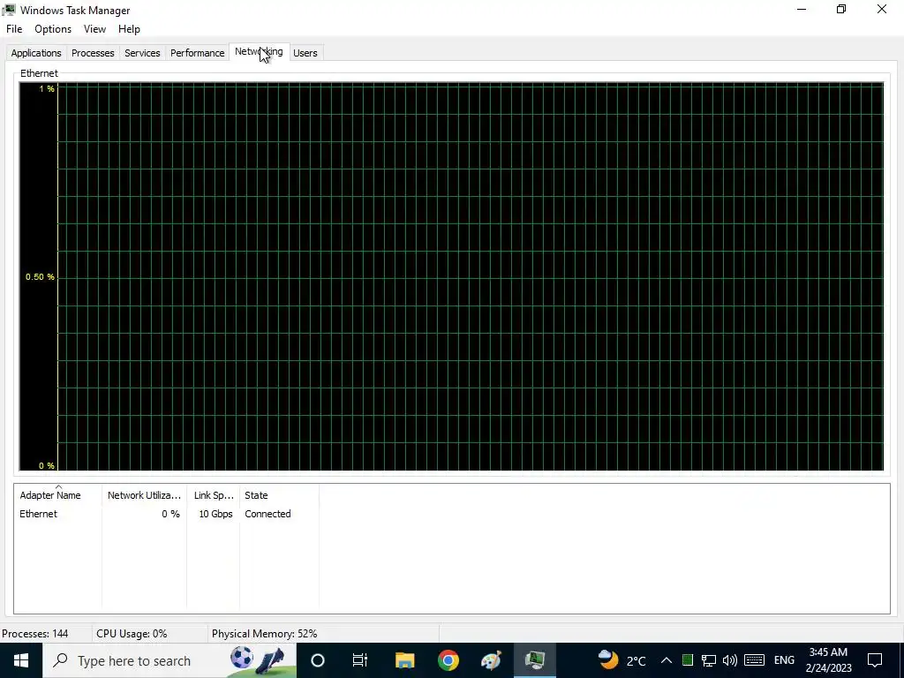The height and width of the screenshot is (678, 904).
Task: Switch to the Processes tab
Action: (93, 53)
